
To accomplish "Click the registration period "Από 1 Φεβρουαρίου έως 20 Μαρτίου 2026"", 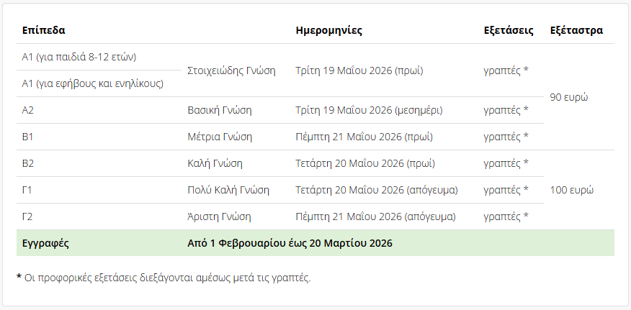I will (290, 243).
